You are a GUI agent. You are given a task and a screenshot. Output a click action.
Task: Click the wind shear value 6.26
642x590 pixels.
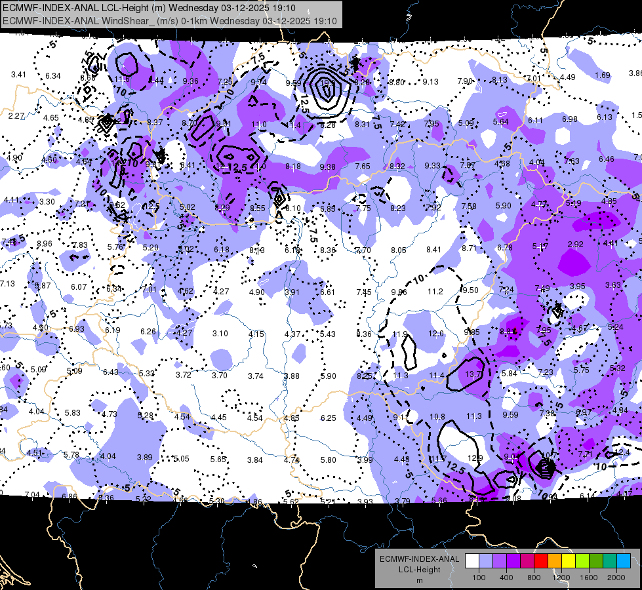click(148, 331)
